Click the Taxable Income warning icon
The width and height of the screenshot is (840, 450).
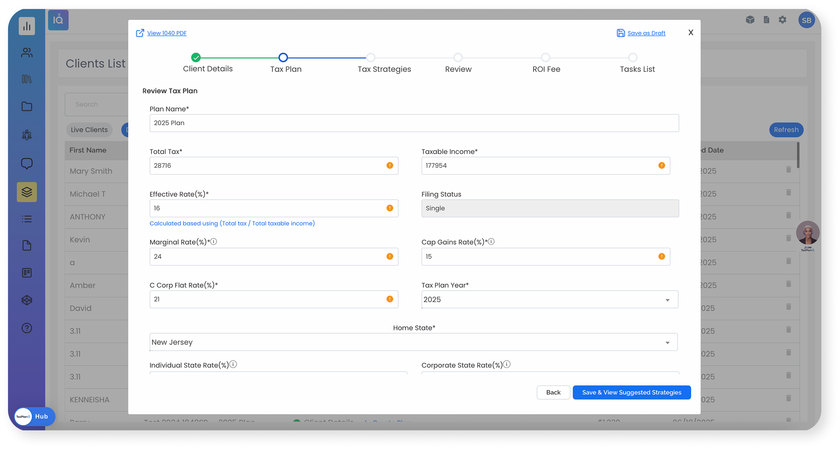[662, 165]
